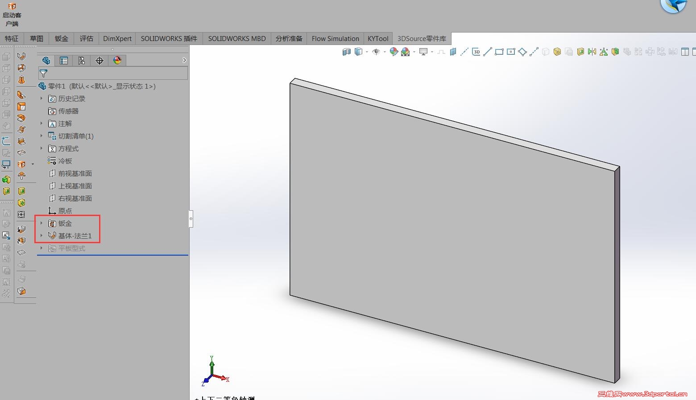This screenshot has width=696, height=400.
Task: Click the feature tree filter field
Action: click(x=113, y=73)
